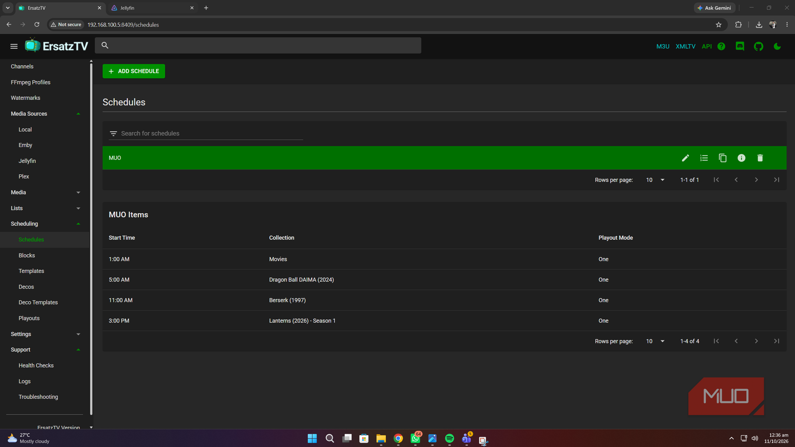Focus the top search bar
This screenshot has width=795, height=447.
pos(258,45)
